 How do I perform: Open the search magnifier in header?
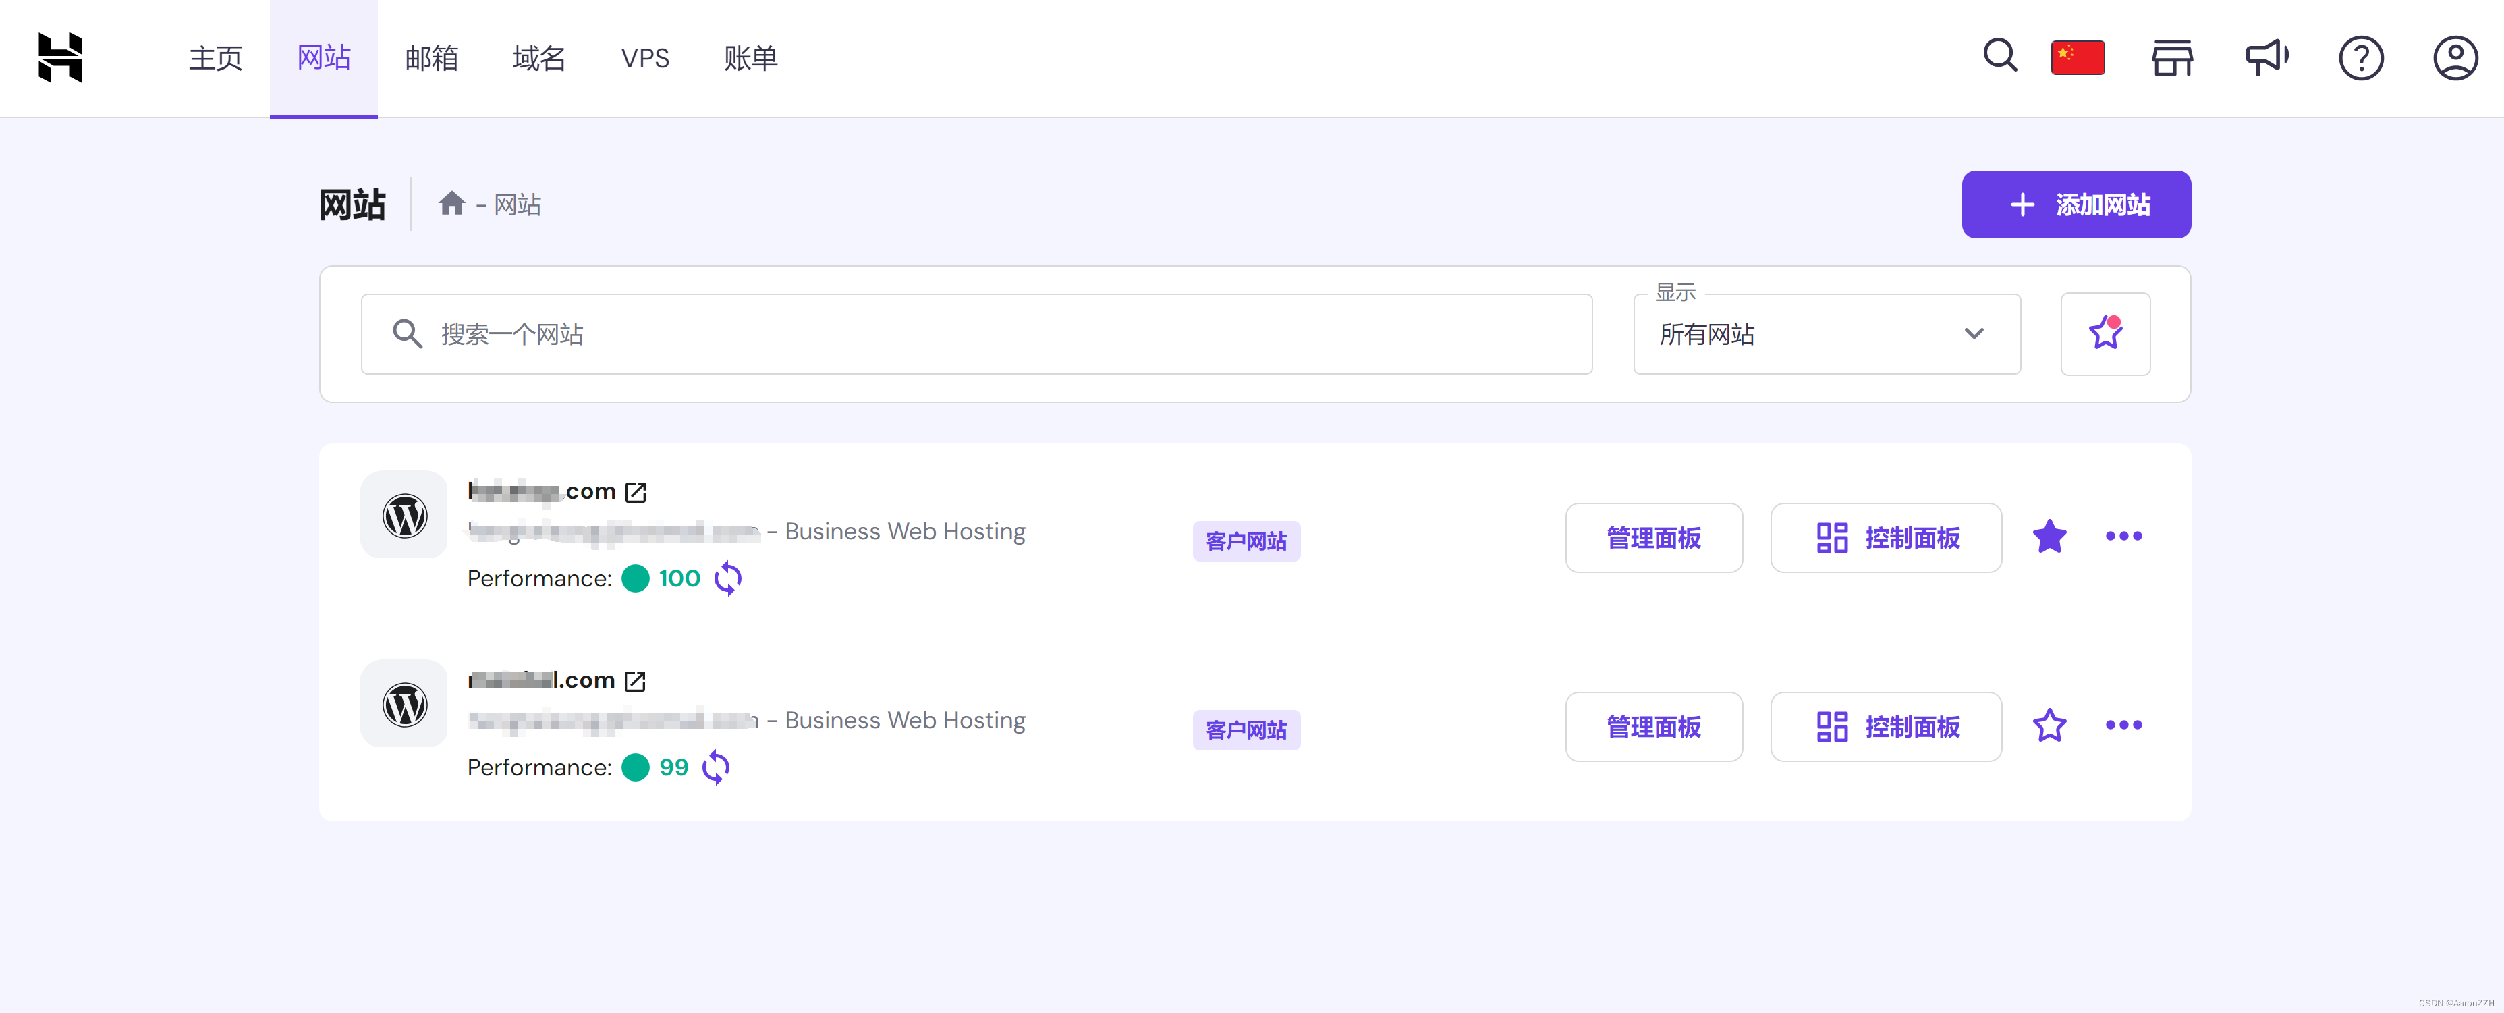coord(1999,57)
